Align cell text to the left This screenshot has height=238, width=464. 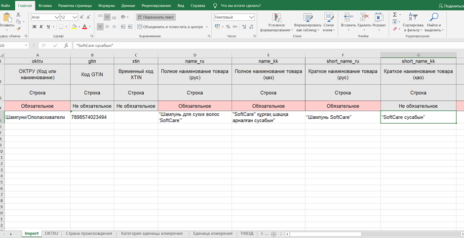click(x=100, y=27)
